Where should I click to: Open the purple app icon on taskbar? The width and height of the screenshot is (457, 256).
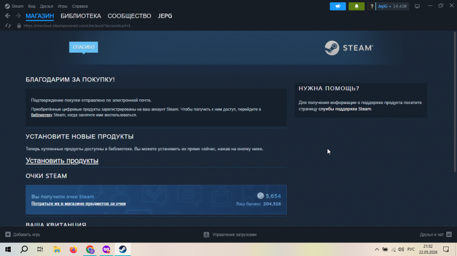tap(107, 249)
